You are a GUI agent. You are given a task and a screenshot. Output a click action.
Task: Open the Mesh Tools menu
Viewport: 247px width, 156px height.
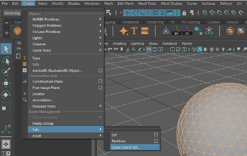click(x=147, y=3)
